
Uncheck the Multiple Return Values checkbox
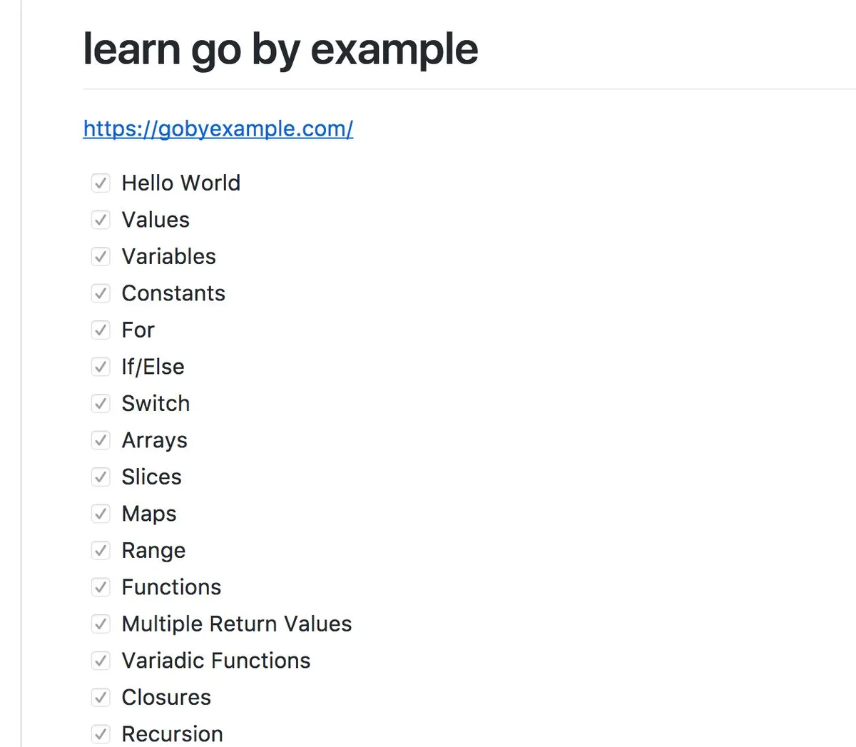click(101, 624)
